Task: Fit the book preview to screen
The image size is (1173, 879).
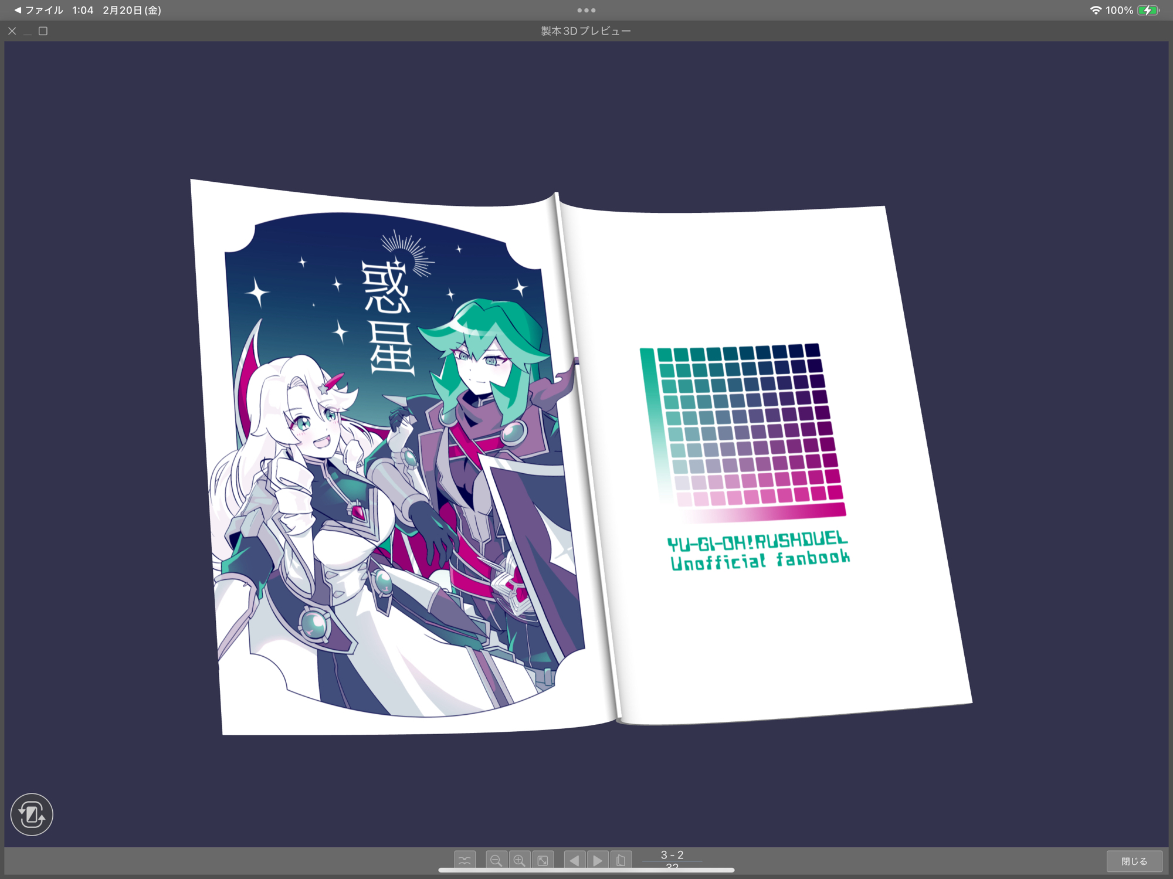Action: [x=543, y=860]
